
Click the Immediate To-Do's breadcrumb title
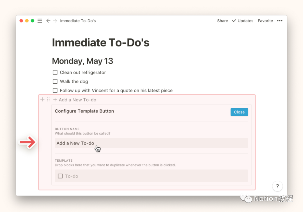point(78,21)
